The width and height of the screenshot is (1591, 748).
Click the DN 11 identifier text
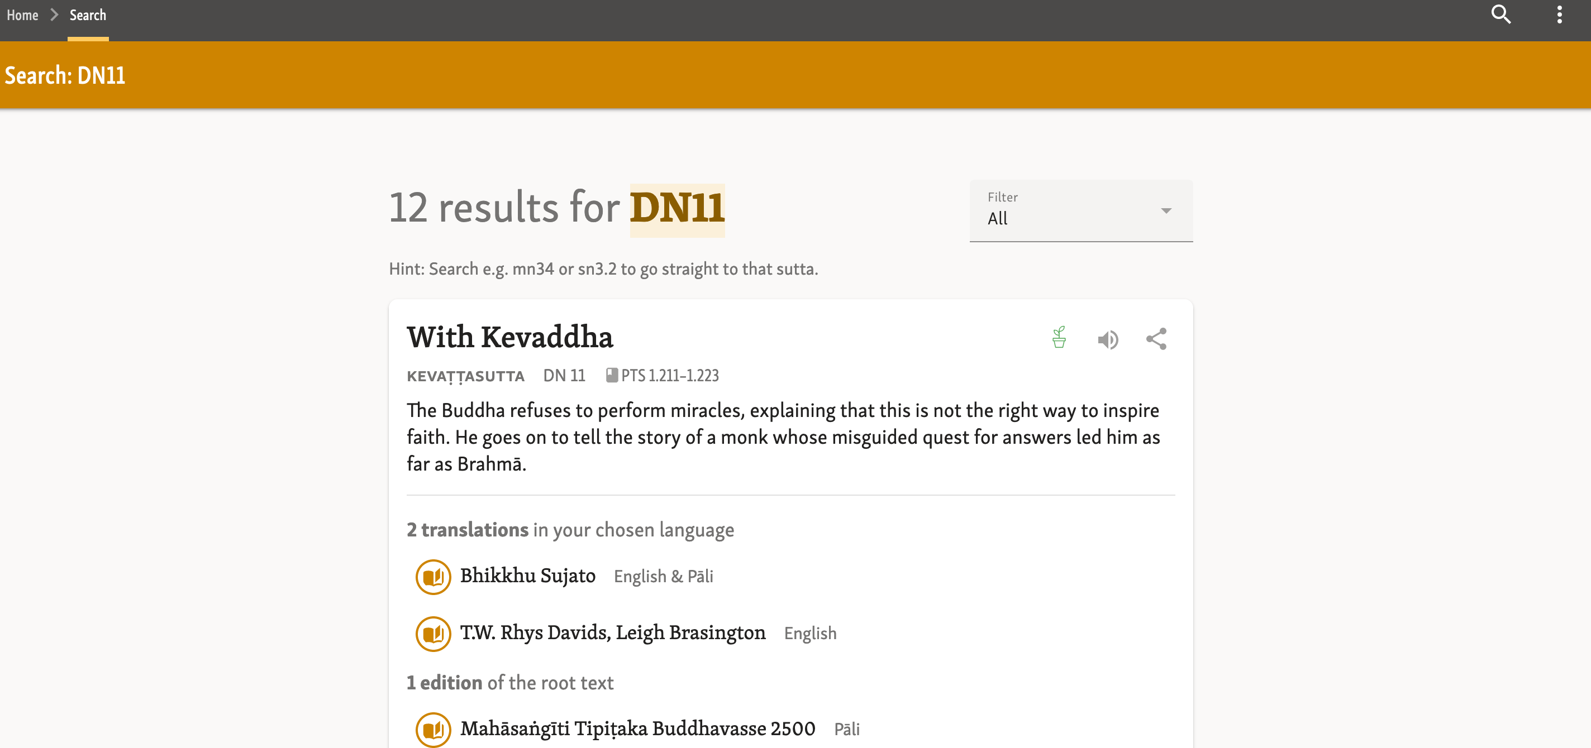[x=564, y=375]
